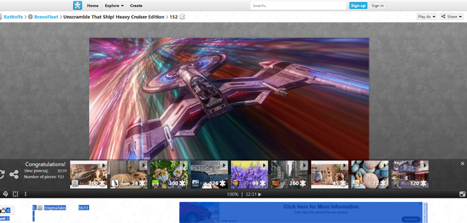The height and width of the screenshot is (223, 467).
Task: Click the play arrow on the 12-piece thumbnail
Action: [x=384, y=165]
